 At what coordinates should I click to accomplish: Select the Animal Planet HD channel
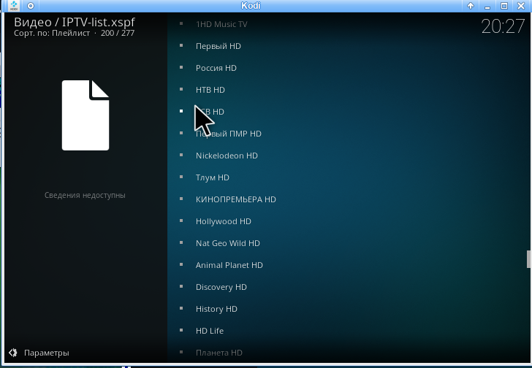(229, 265)
